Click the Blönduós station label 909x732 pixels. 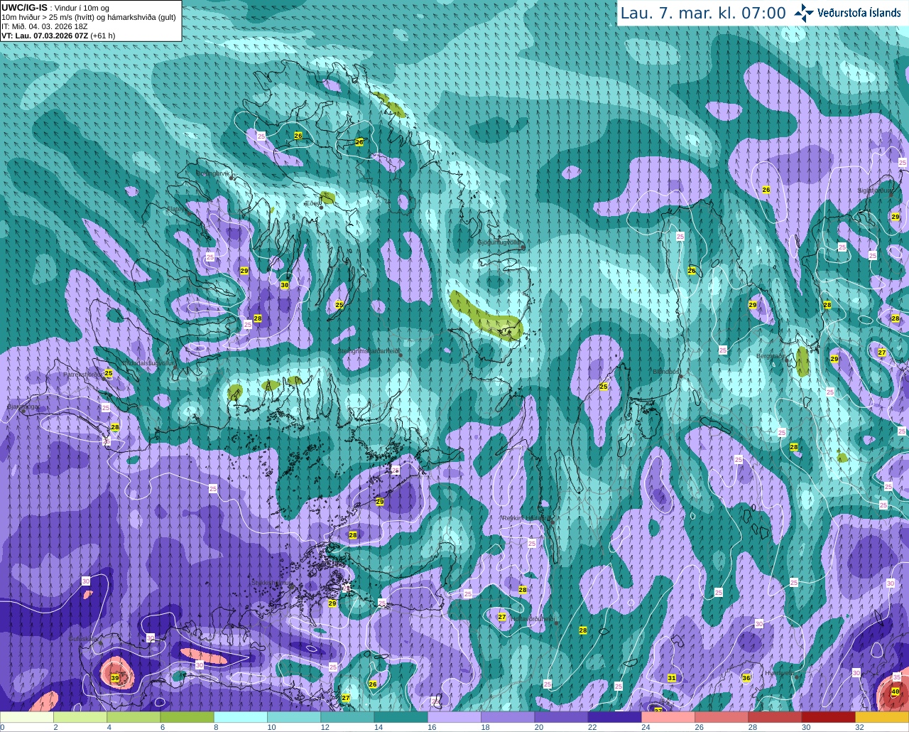(x=666, y=371)
